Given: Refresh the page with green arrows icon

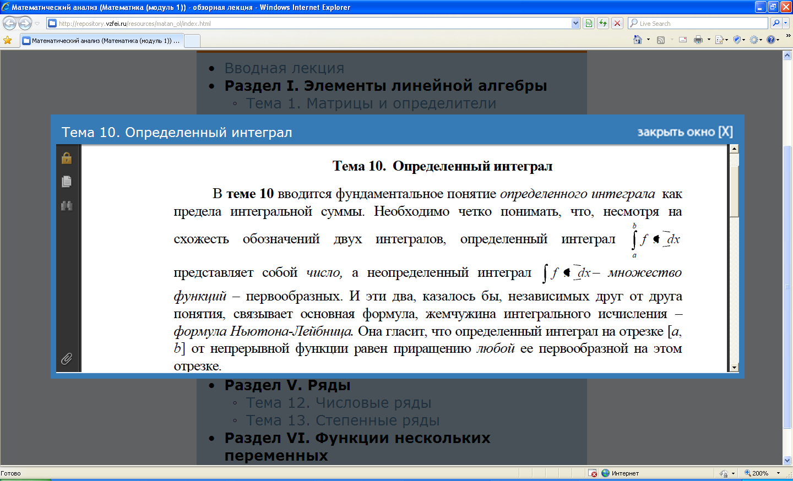Looking at the screenshot, I should tap(603, 23).
